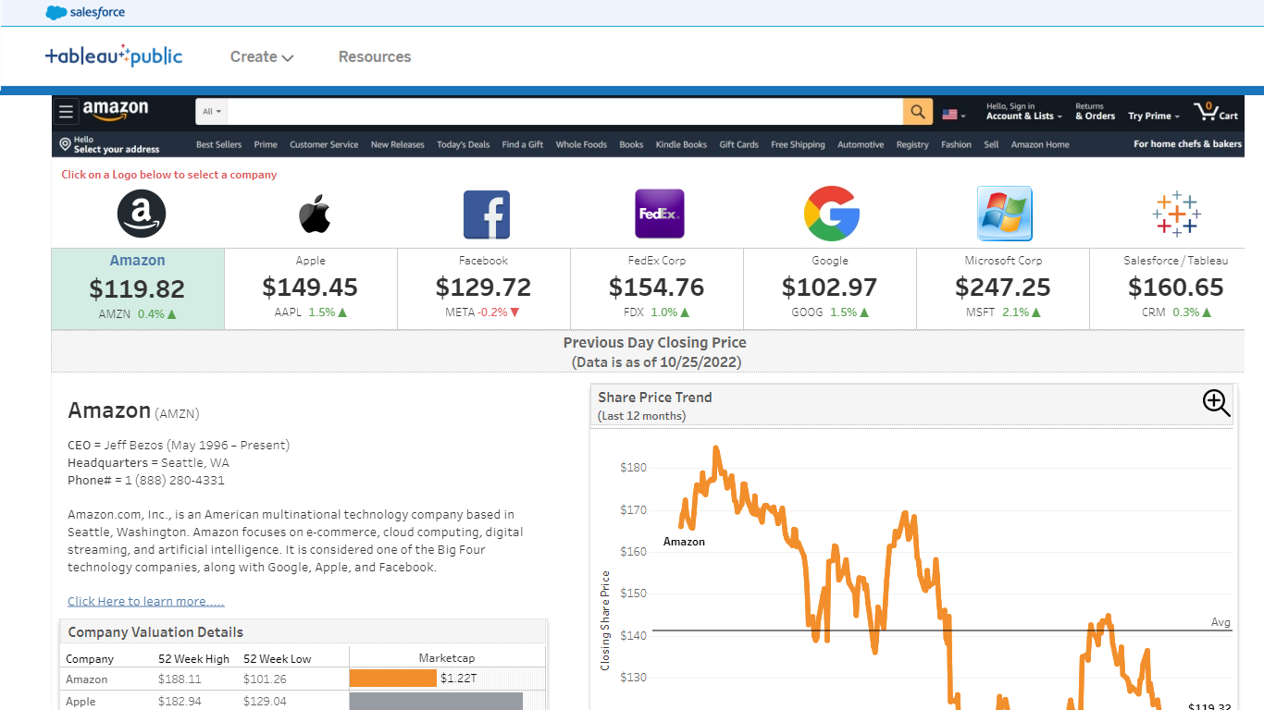Click 'Select your address' text
Image resolution: width=1264 pixels, height=710 pixels.
tap(117, 150)
